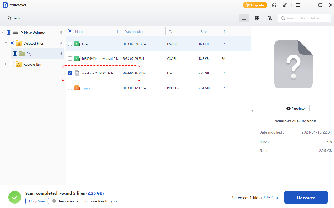Screen dimensions: 334x208
Task: Select the 1688969454_download_51... file name
Action: tap(100, 59)
